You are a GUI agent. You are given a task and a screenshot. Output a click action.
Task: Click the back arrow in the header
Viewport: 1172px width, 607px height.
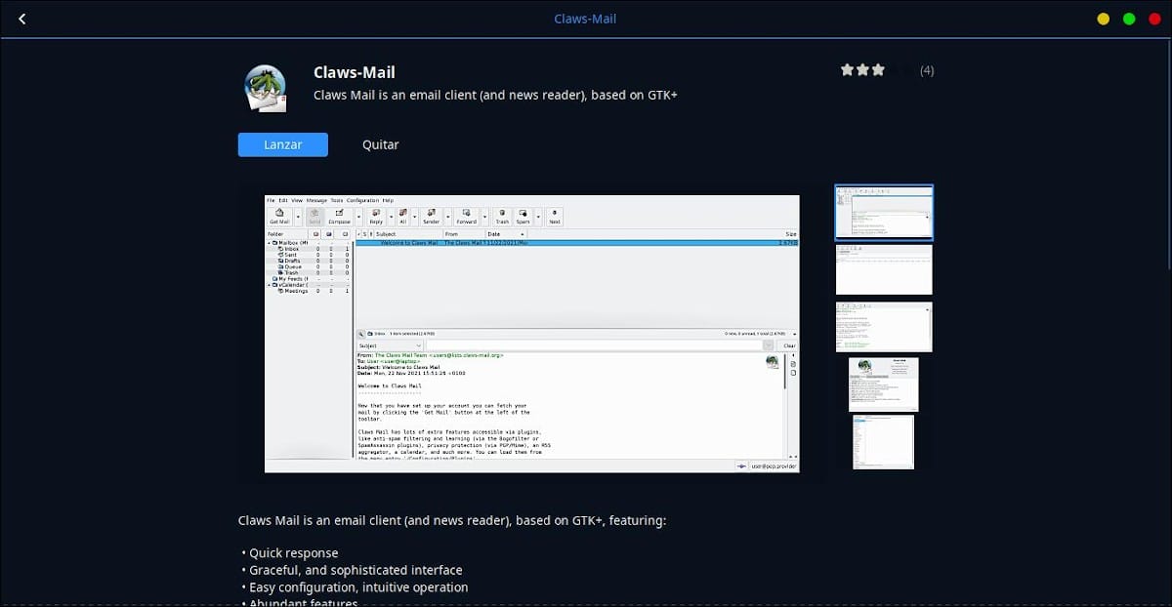tap(22, 19)
